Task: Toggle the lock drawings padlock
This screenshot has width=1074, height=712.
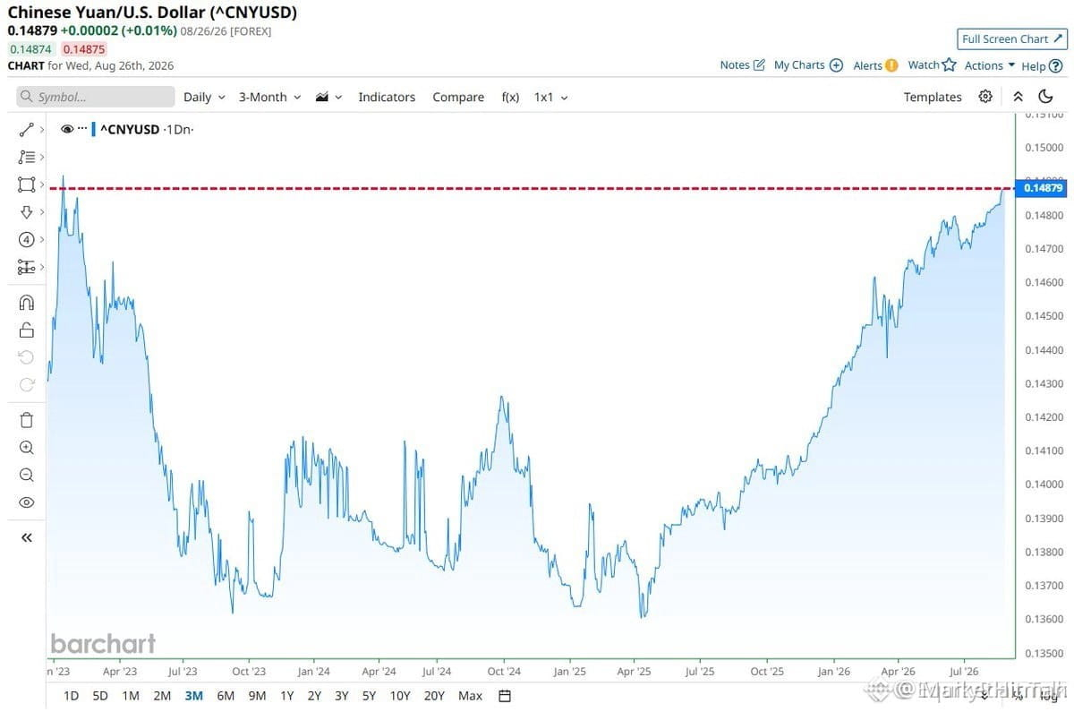Action: pyautogui.click(x=26, y=330)
